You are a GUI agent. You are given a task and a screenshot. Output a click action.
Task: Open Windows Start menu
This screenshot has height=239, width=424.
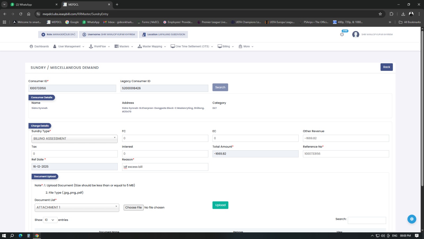coord(4,236)
